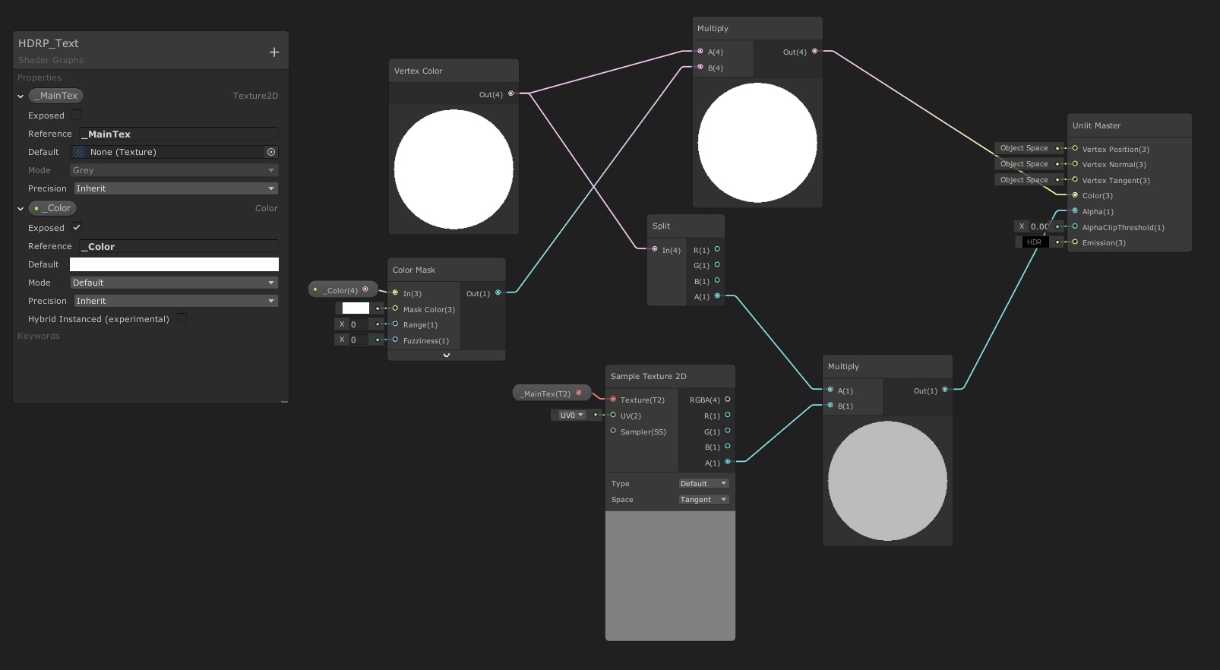Click Unlit Master Emission(3) input port
The width and height of the screenshot is (1220, 670).
(1075, 242)
